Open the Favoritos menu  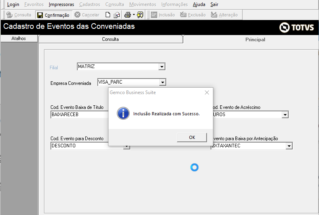pyautogui.click(x=34, y=4)
